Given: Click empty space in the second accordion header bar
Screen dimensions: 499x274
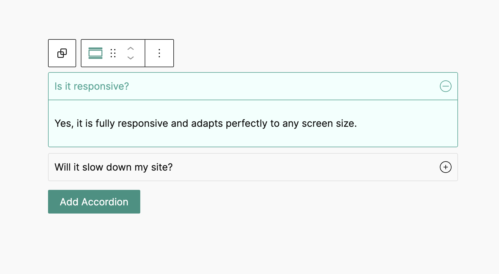Looking at the screenshot, I should tap(293, 167).
